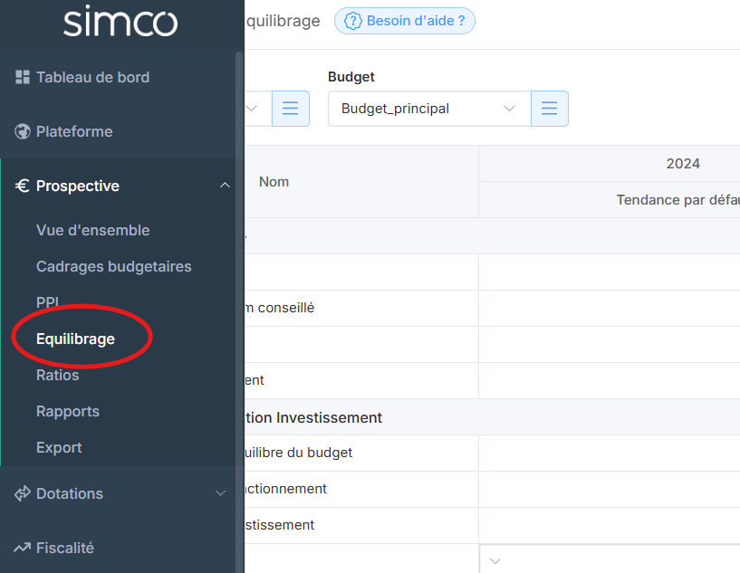This screenshot has width=740, height=573.
Task: Select the Equilibrage menu item
Action: [75, 339]
